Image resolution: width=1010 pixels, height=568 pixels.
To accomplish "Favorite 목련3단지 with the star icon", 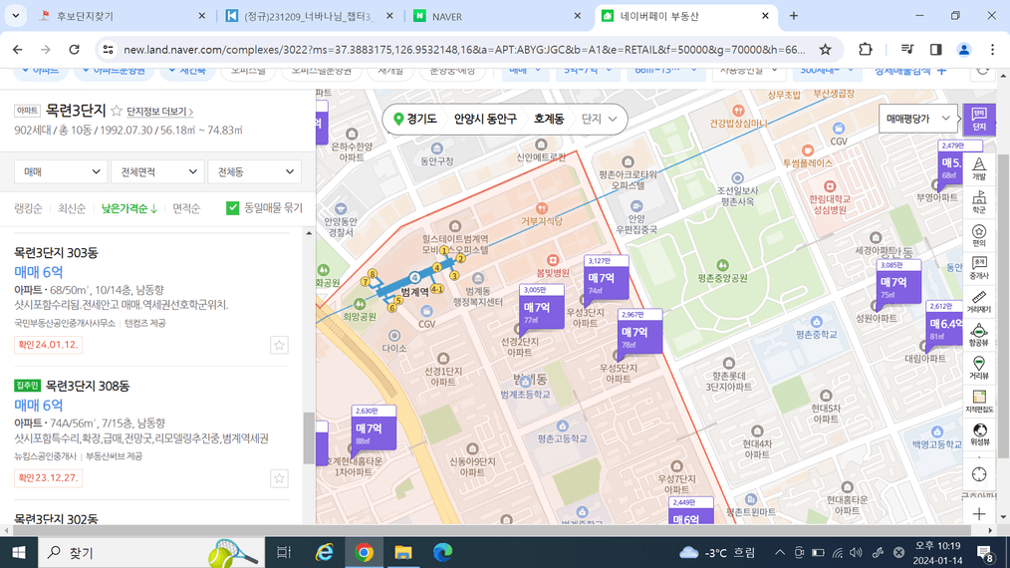I will (117, 111).
